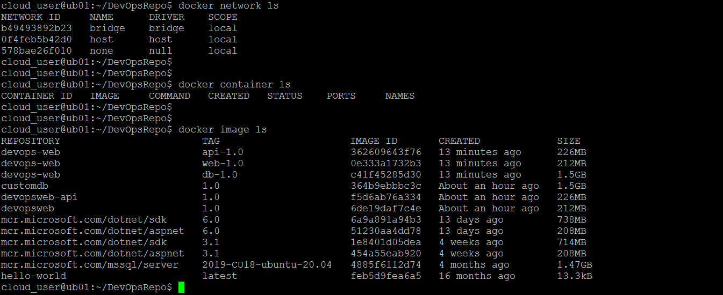Screen dimensions: 723x295
Task: Click image ID 6a9a891a94b3
Action: [x=385, y=220]
